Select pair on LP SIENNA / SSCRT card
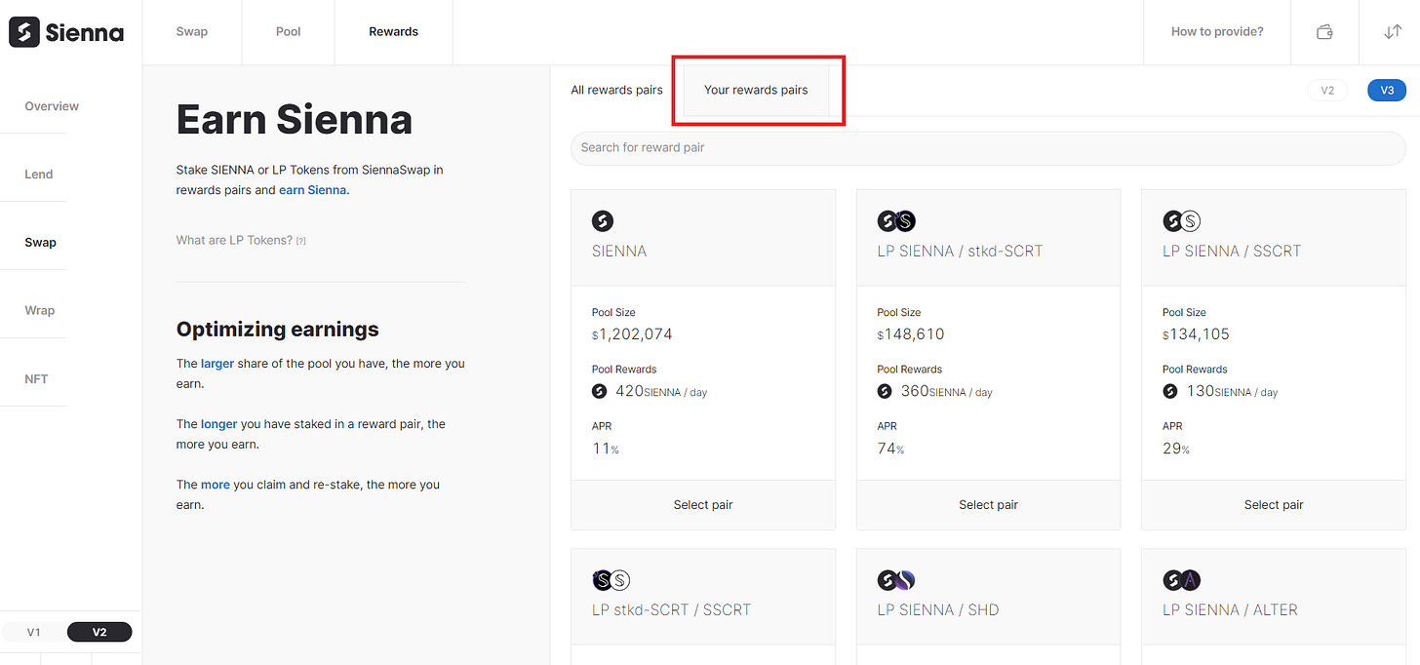 pos(1274,505)
